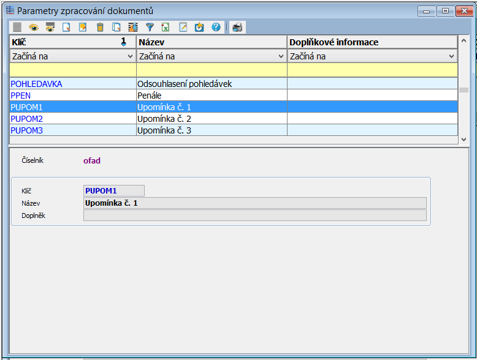This screenshot has width=477, height=360.
Task: Click the new record page icon
Action: (x=67, y=27)
